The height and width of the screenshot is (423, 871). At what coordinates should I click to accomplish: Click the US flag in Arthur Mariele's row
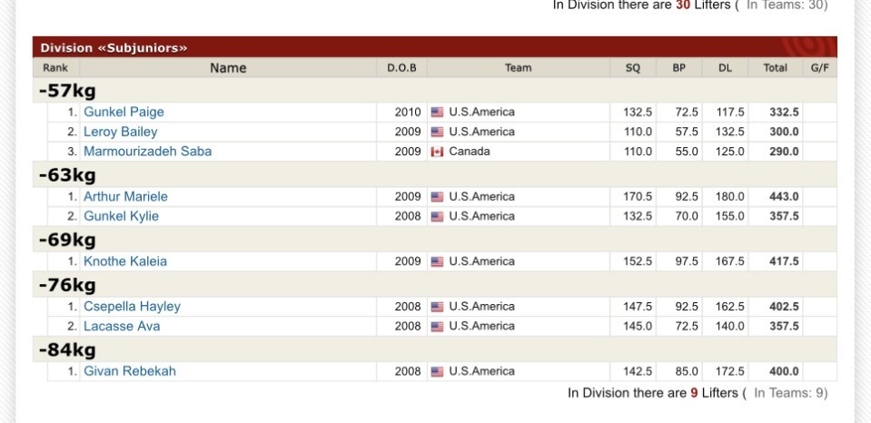(x=437, y=197)
